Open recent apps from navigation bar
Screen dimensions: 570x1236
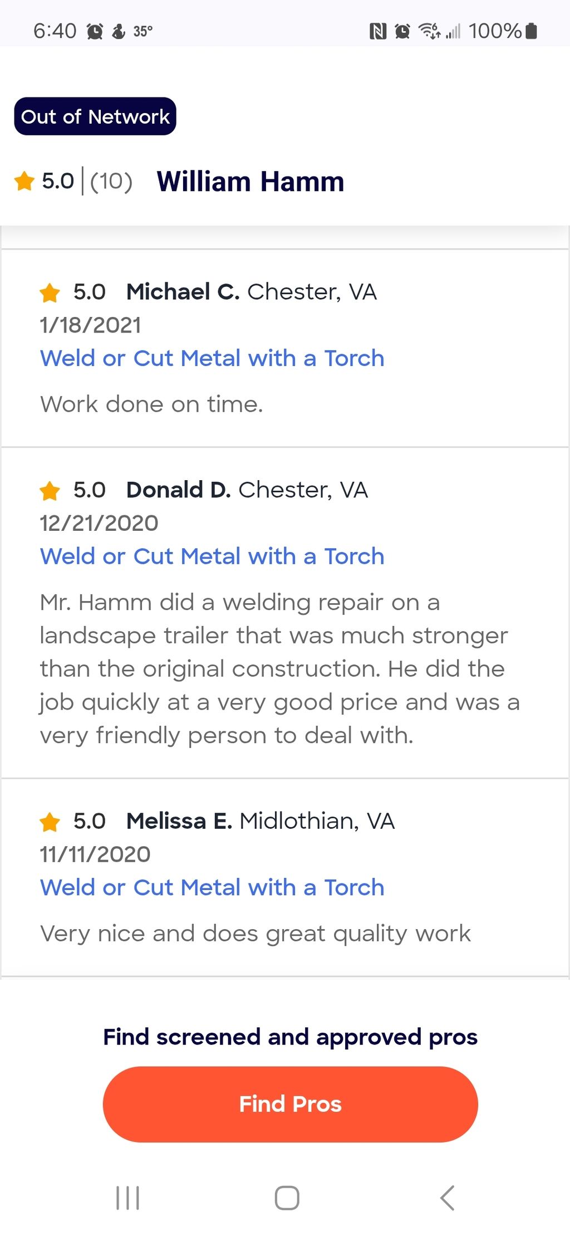(127, 1198)
